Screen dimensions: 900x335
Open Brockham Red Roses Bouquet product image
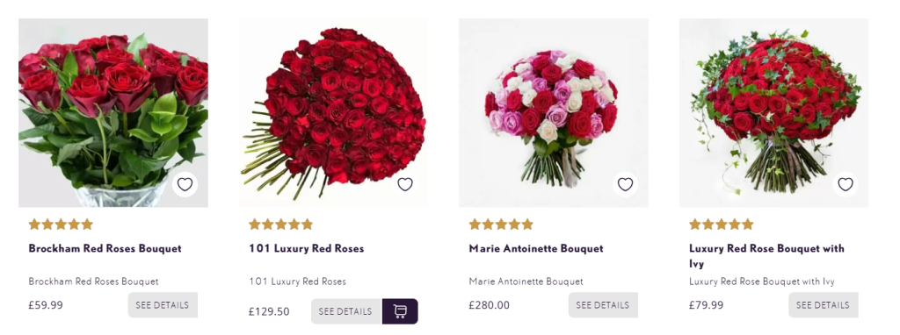tap(113, 113)
